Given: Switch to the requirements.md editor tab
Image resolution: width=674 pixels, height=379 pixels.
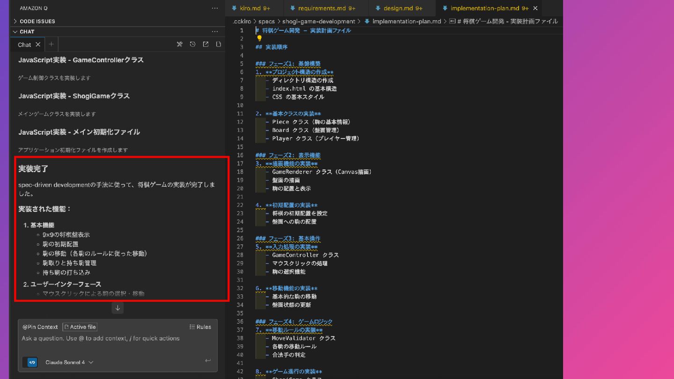Looking at the screenshot, I should pyautogui.click(x=326, y=8).
